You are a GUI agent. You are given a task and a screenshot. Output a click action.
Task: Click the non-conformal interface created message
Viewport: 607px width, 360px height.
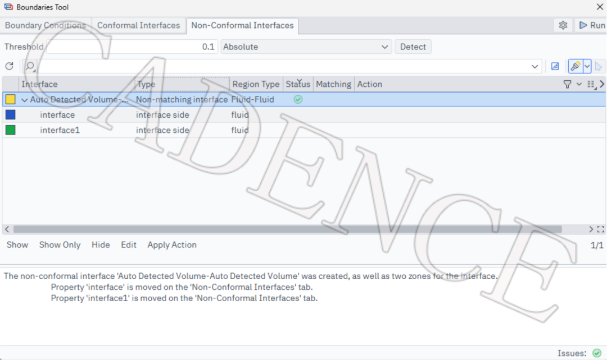point(251,276)
